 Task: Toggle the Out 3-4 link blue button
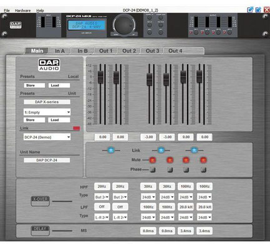(x=195, y=150)
